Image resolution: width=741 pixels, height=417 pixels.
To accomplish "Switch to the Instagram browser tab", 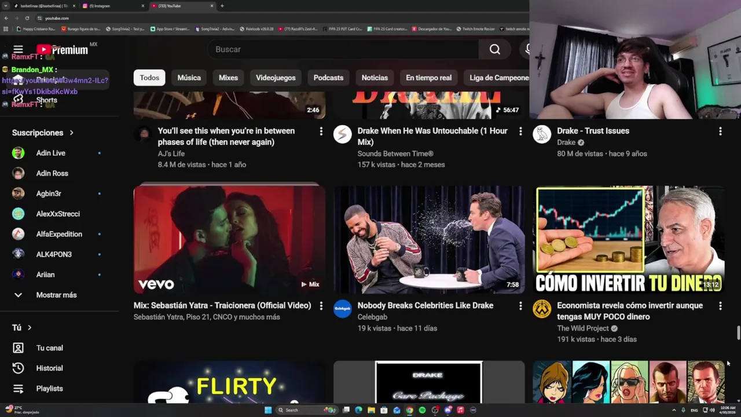I will tap(113, 6).
